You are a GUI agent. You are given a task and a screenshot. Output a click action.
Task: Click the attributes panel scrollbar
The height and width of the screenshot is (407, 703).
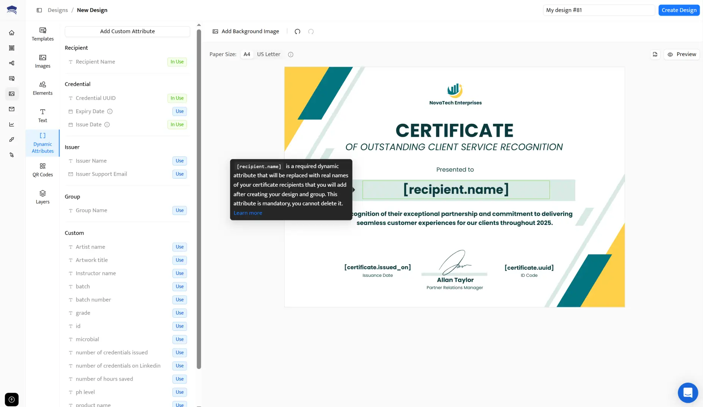(x=199, y=199)
